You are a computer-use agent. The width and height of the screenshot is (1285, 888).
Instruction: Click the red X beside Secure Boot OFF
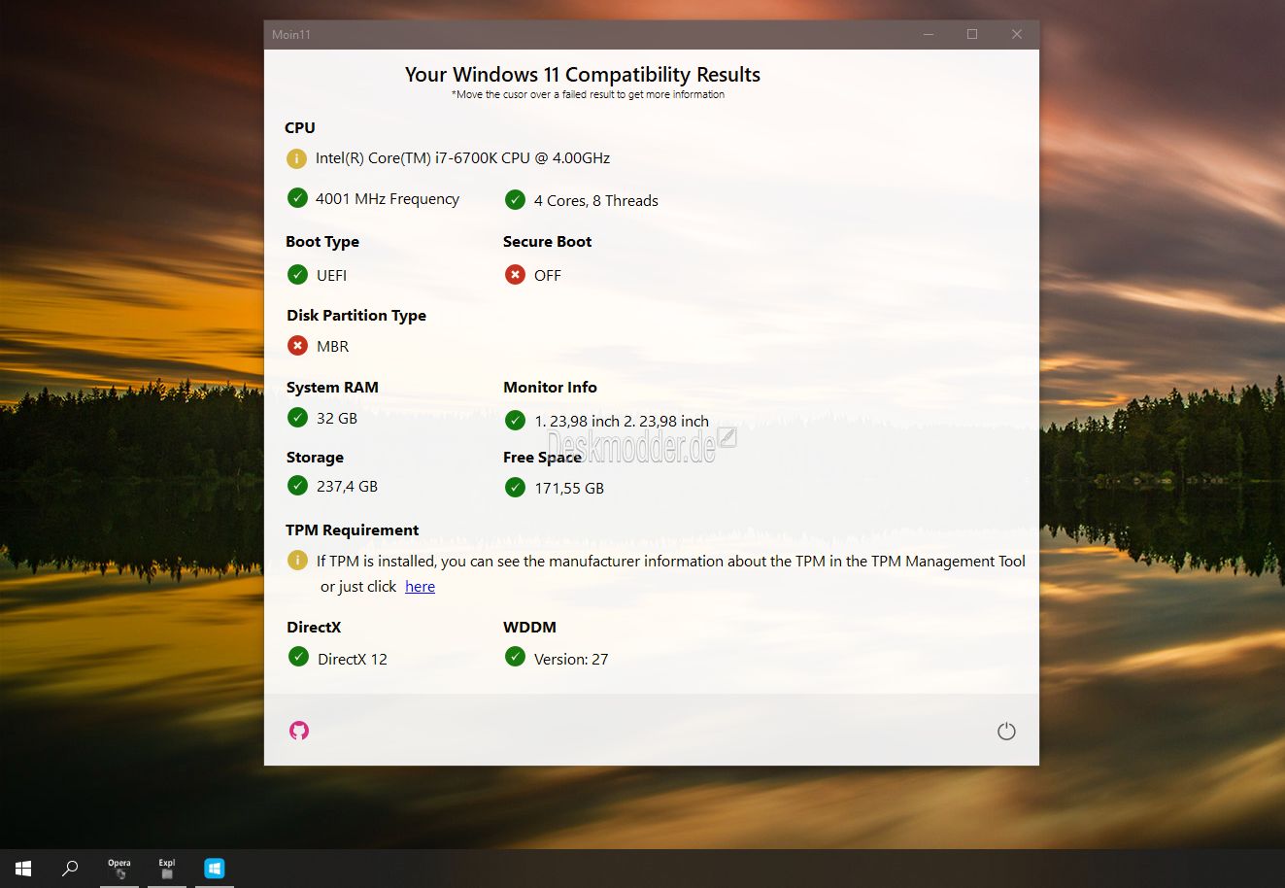click(x=515, y=275)
